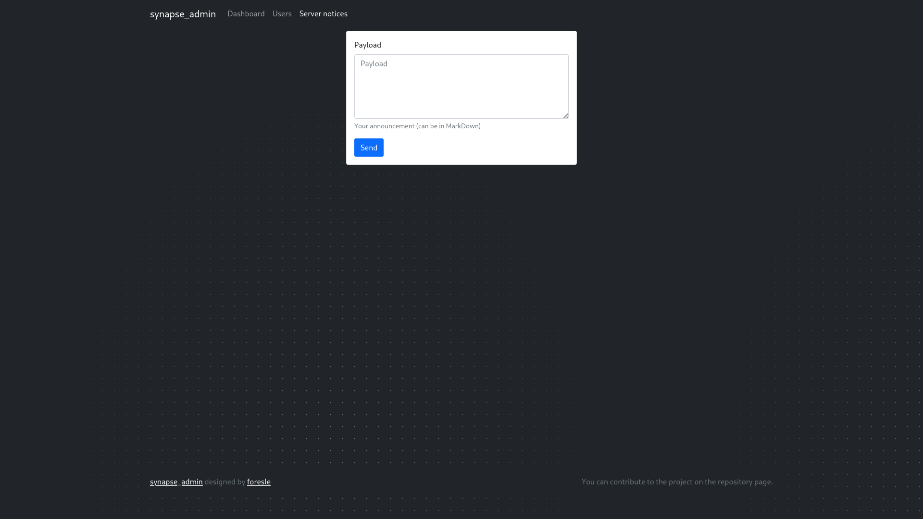Image resolution: width=923 pixels, height=519 pixels.
Task: Click the Payload field label
Action: click(367, 45)
